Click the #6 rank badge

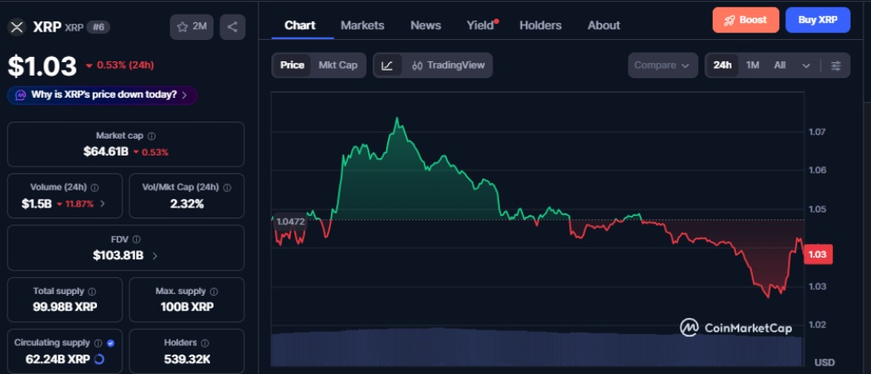click(98, 26)
